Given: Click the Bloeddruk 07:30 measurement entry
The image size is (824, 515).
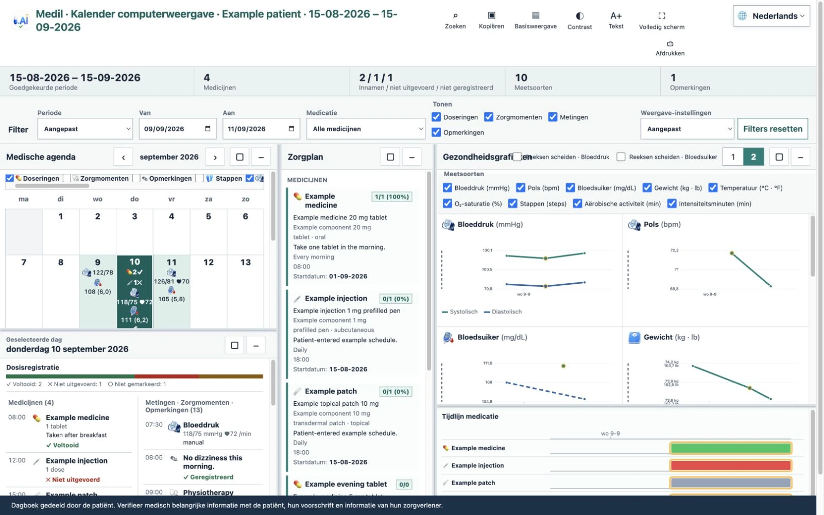Looking at the screenshot, I should click(203, 433).
